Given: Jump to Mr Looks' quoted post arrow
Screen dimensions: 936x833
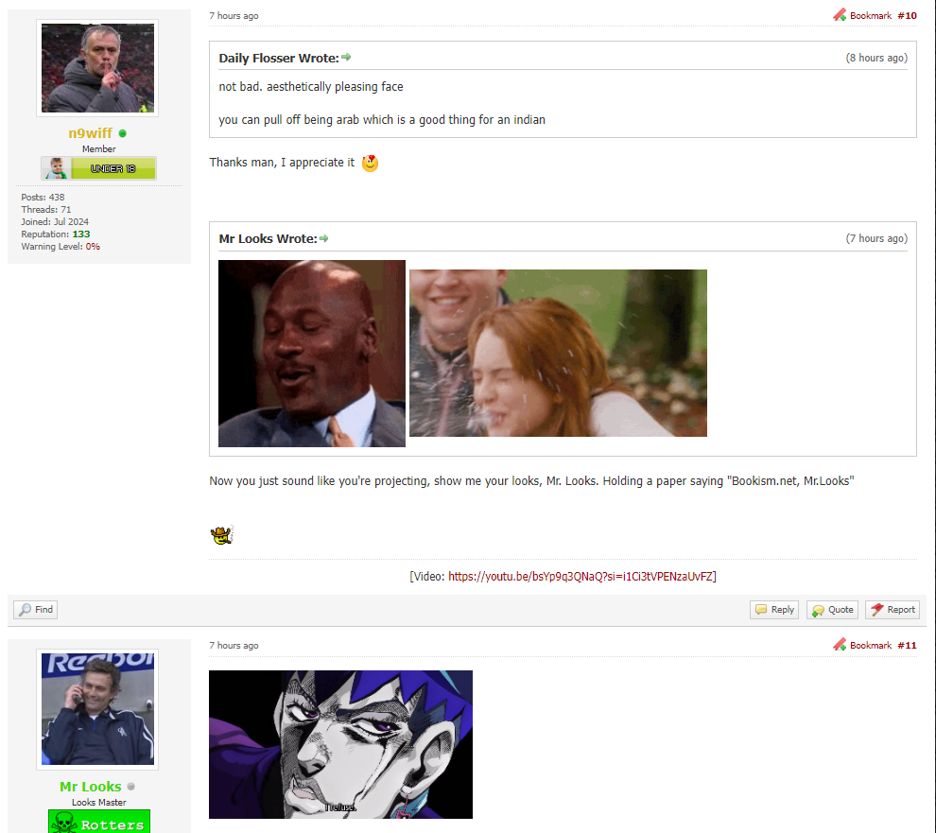Looking at the screenshot, I should point(324,238).
